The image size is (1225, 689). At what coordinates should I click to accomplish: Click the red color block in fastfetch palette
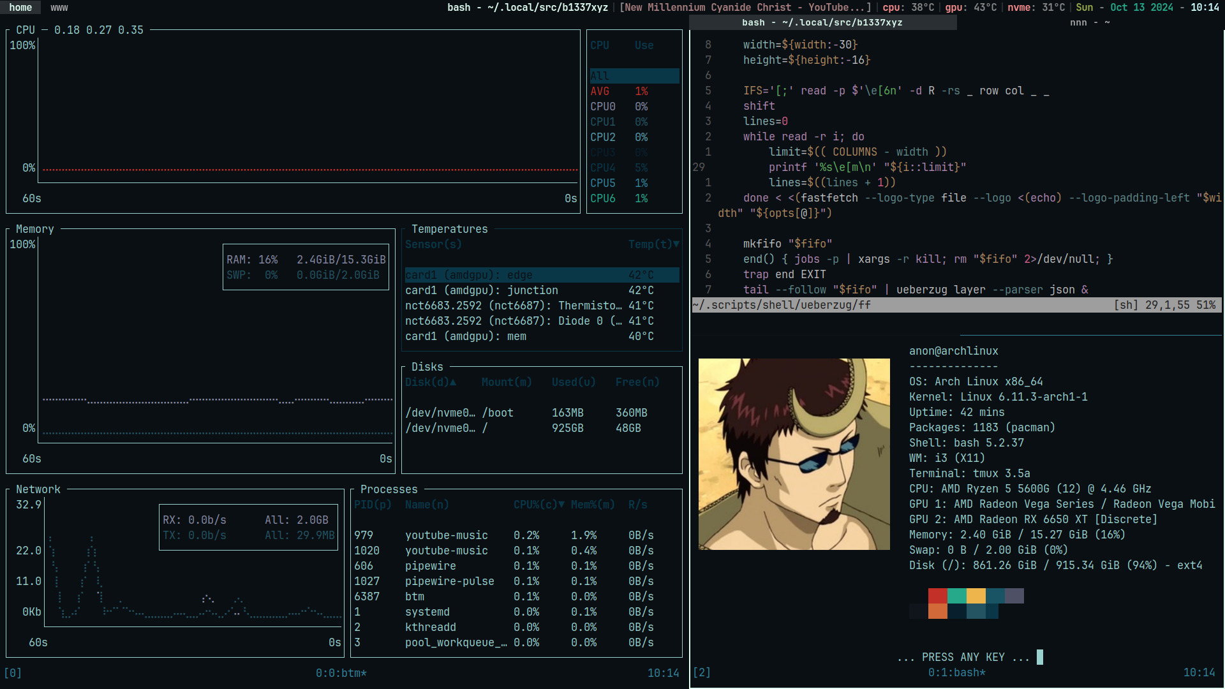point(938,596)
